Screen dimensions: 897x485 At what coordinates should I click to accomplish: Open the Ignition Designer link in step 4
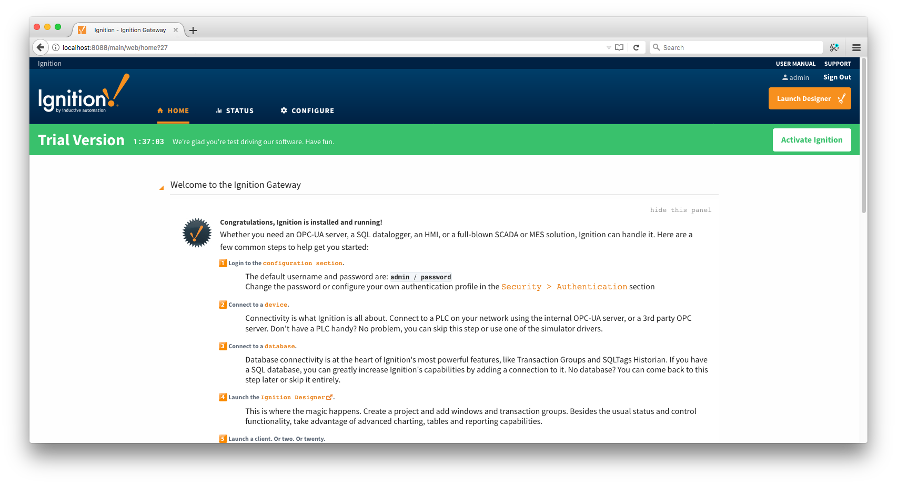(293, 397)
